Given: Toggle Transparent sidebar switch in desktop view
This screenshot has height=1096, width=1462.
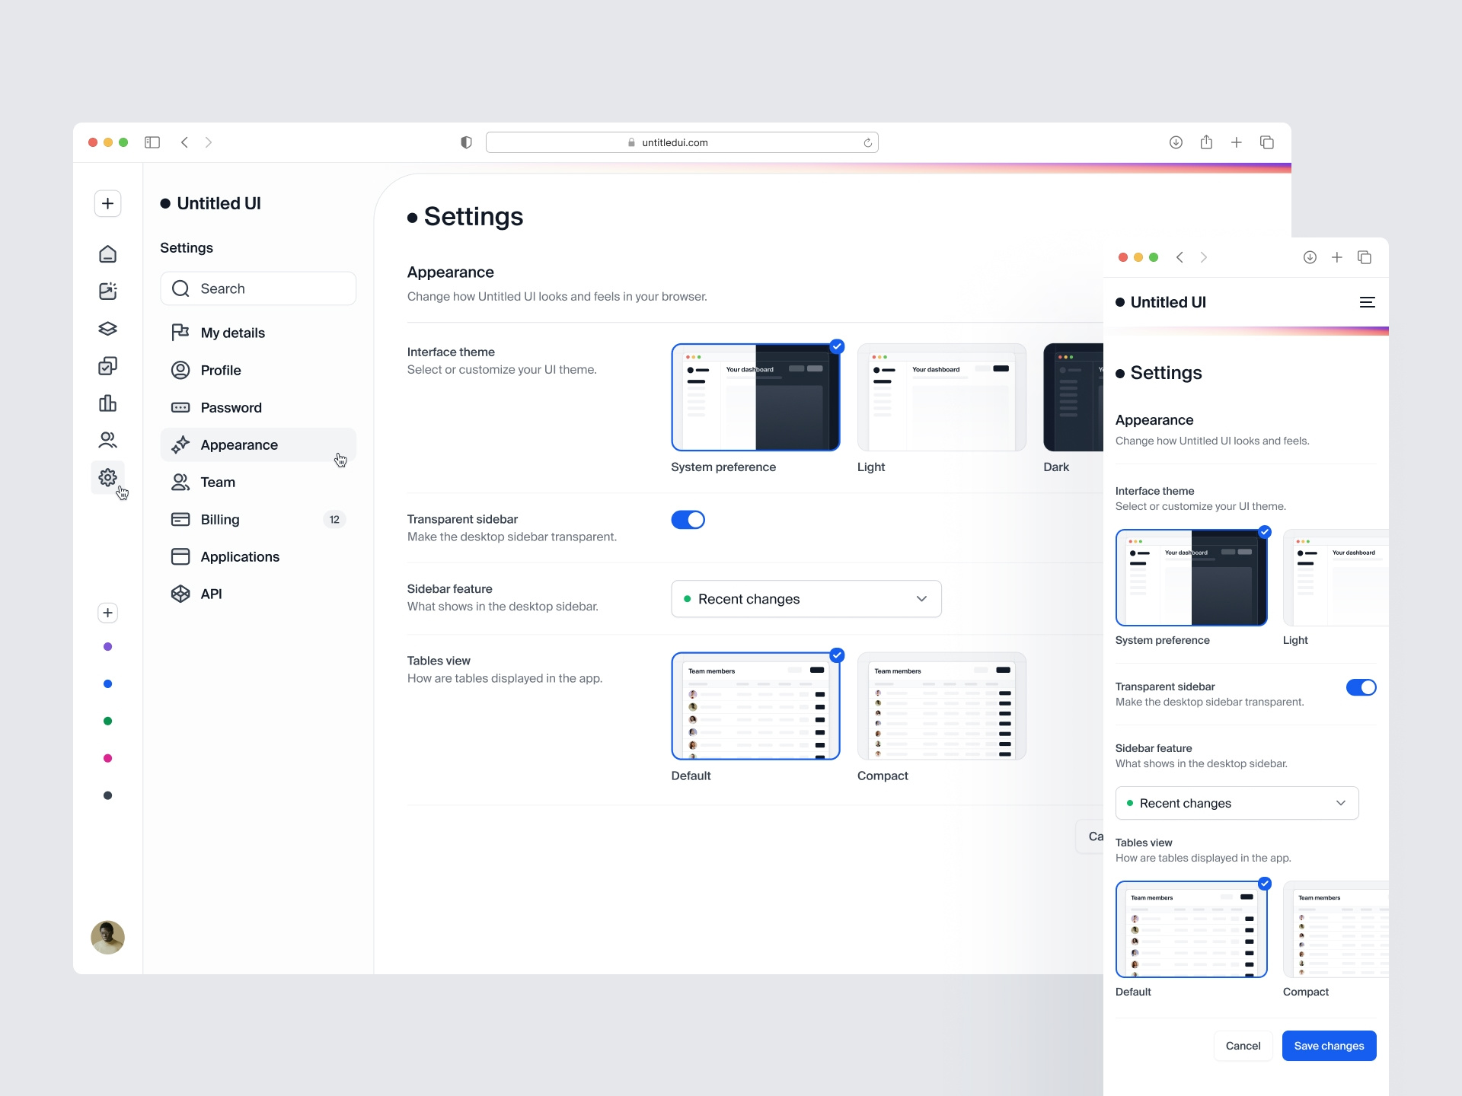Looking at the screenshot, I should 688,520.
